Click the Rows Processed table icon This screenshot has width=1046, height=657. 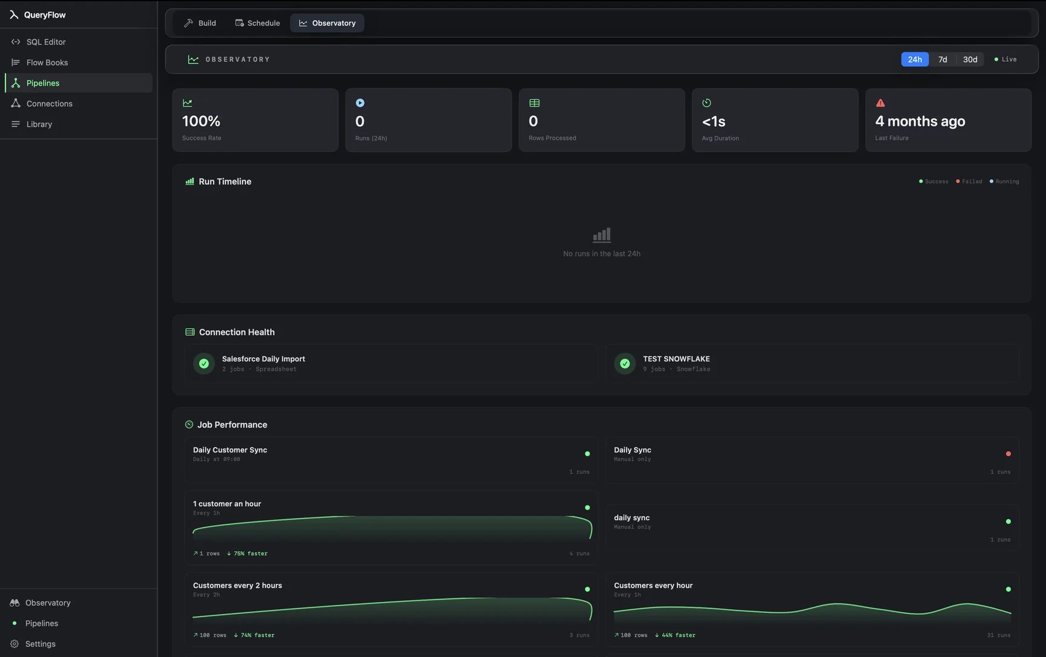pos(534,103)
